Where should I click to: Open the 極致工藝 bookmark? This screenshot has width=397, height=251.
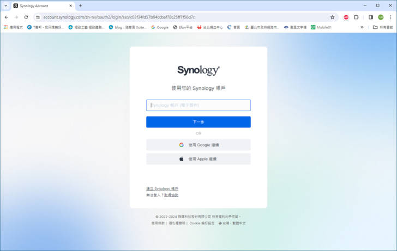pyautogui.click(x=86, y=27)
